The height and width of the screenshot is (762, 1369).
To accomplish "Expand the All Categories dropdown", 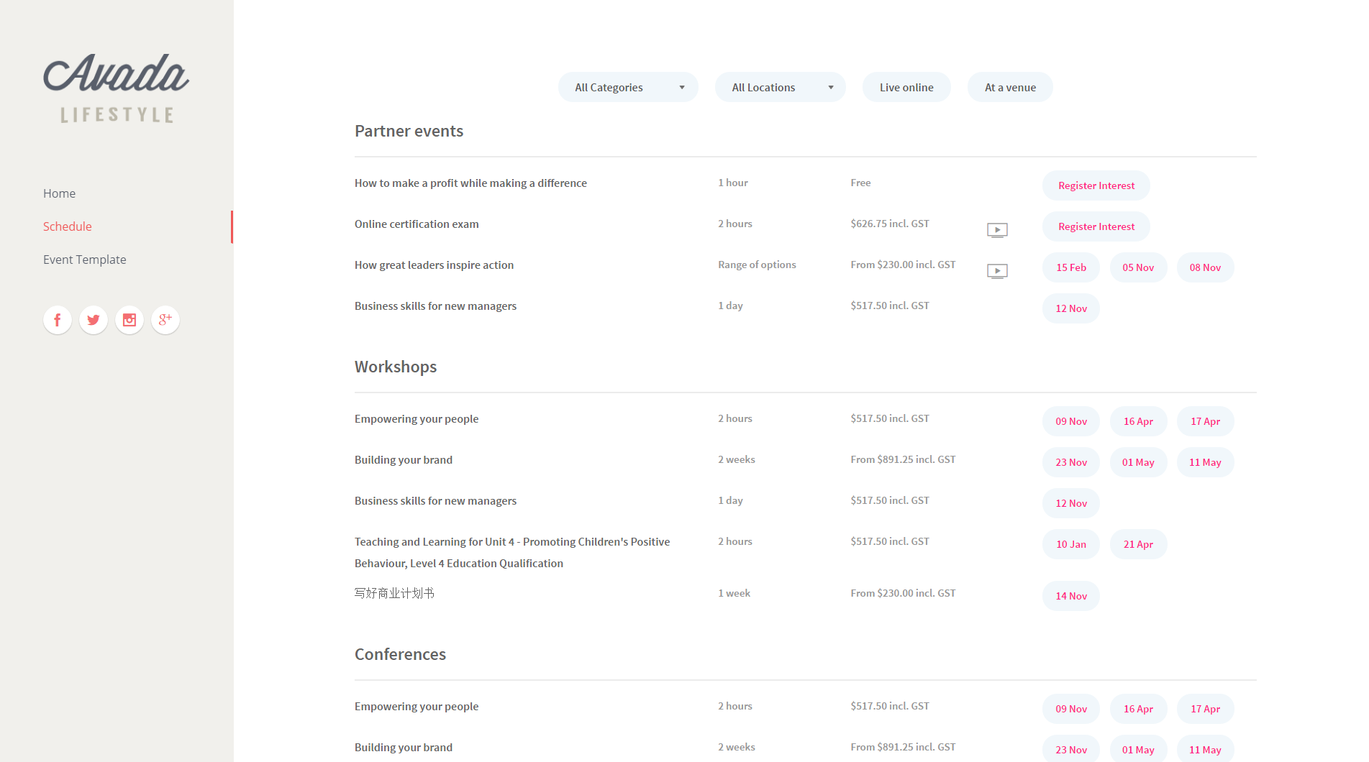I will click(x=628, y=87).
